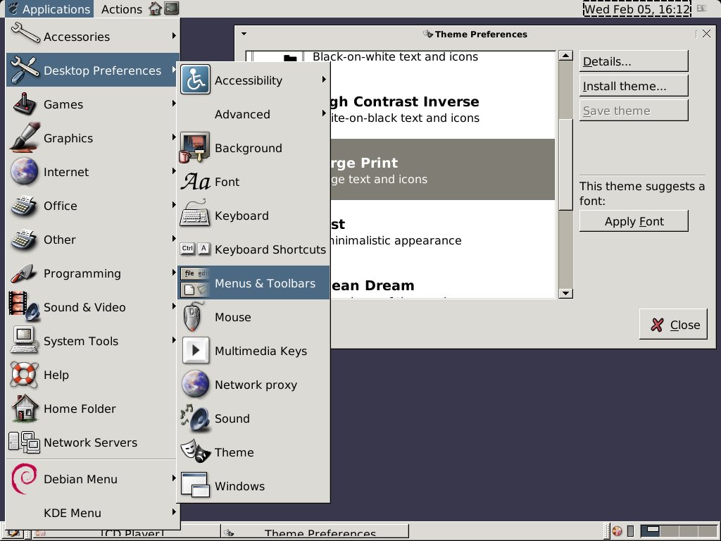
Task: Click the Mouse icon in submenu
Action: click(x=193, y=316)
